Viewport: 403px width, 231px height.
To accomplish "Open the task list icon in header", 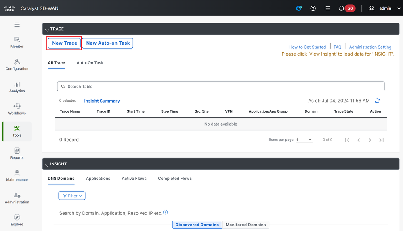I will pos(327,8).
